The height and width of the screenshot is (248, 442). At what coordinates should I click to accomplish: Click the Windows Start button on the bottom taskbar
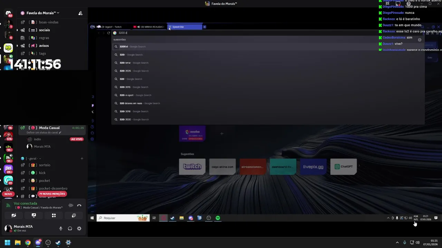pos(7,242)
